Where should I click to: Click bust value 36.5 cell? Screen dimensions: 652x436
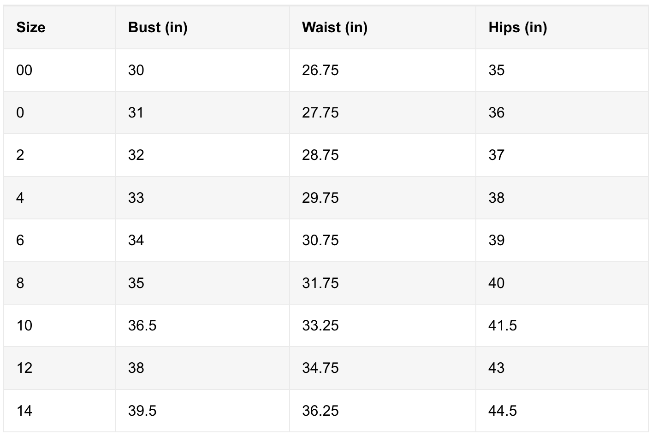pos(202,325)
